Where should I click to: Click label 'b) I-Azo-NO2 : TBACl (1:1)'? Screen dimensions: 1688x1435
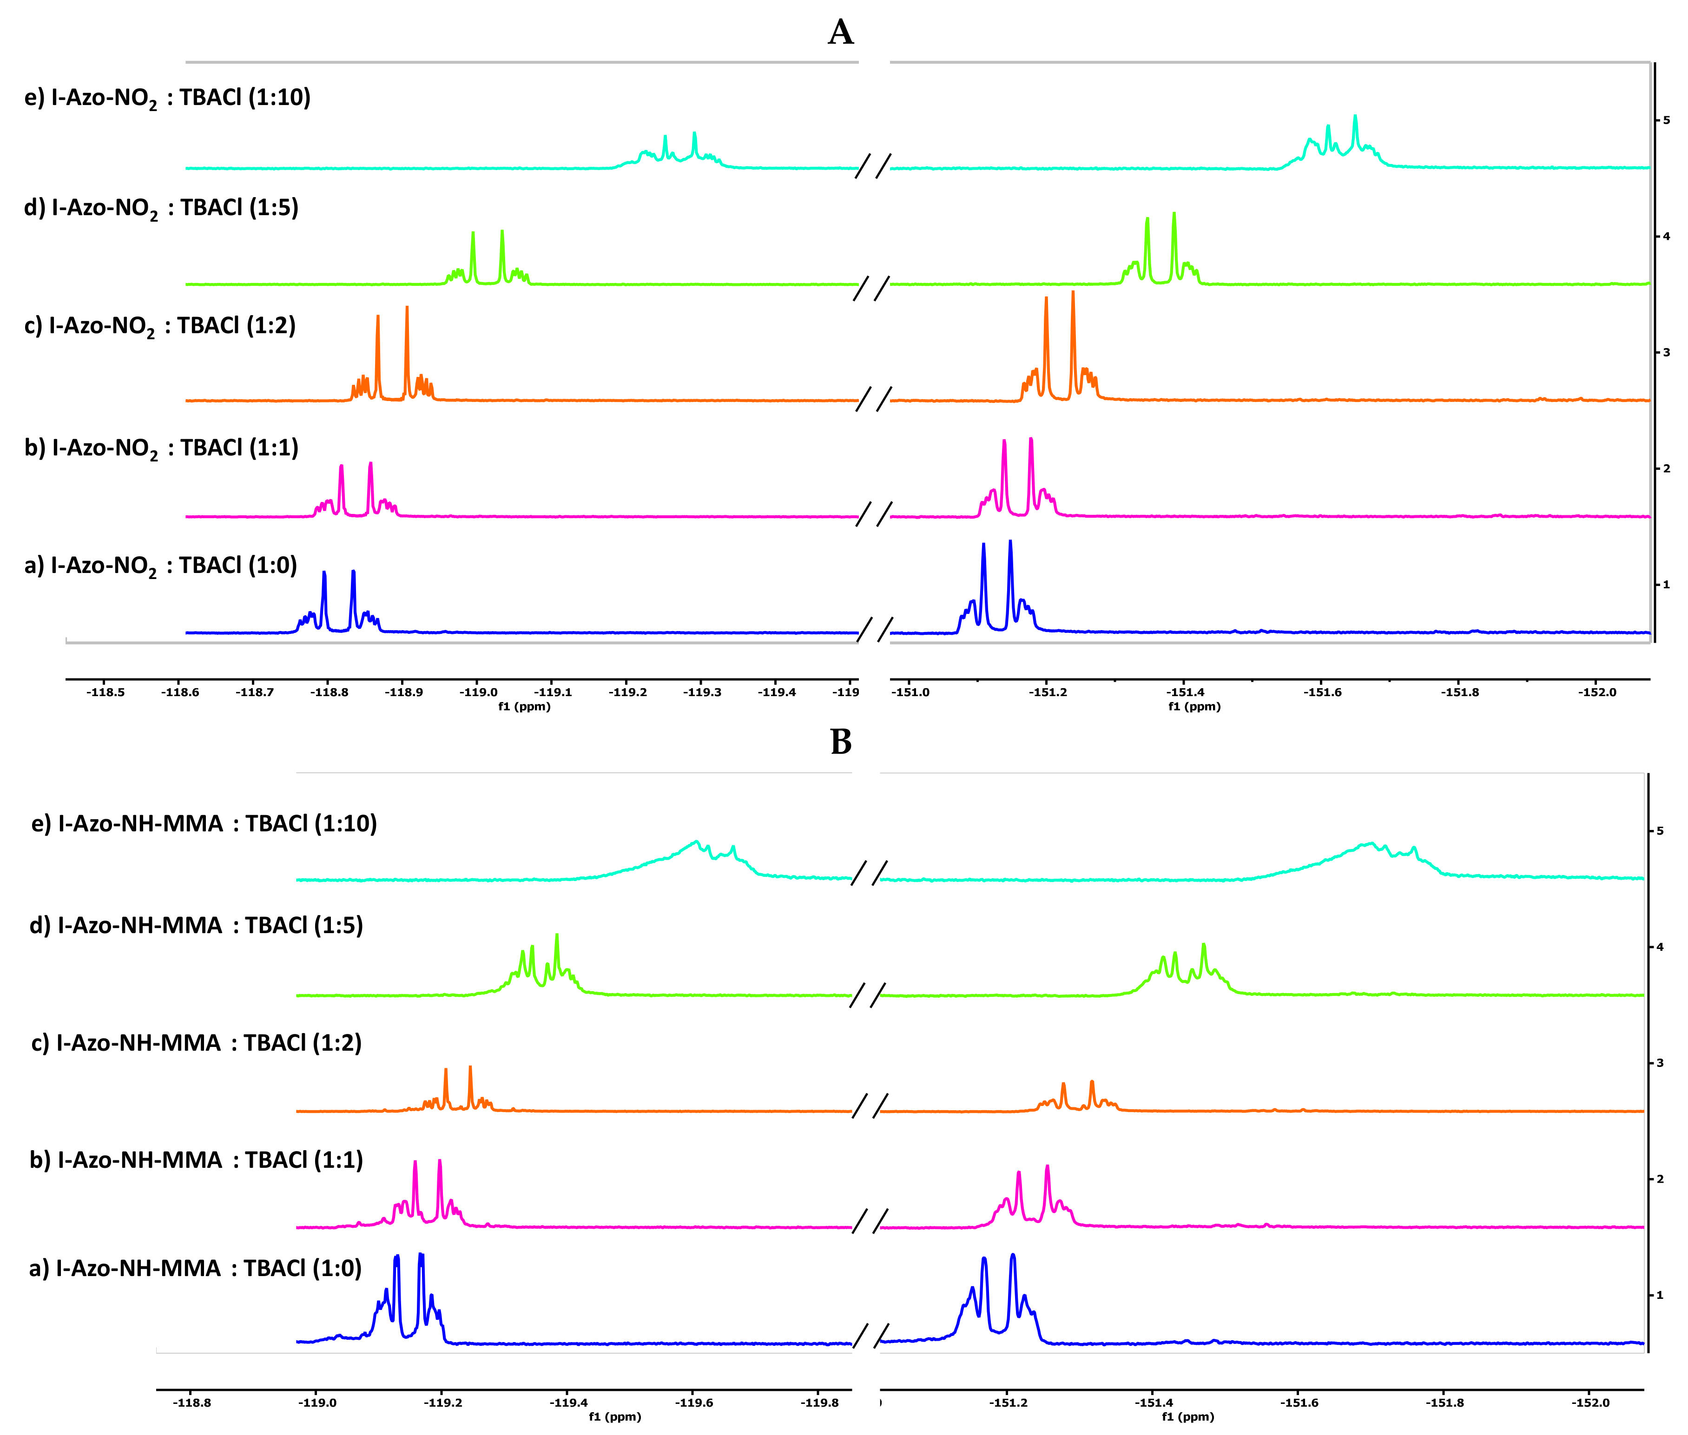(161, 449)
